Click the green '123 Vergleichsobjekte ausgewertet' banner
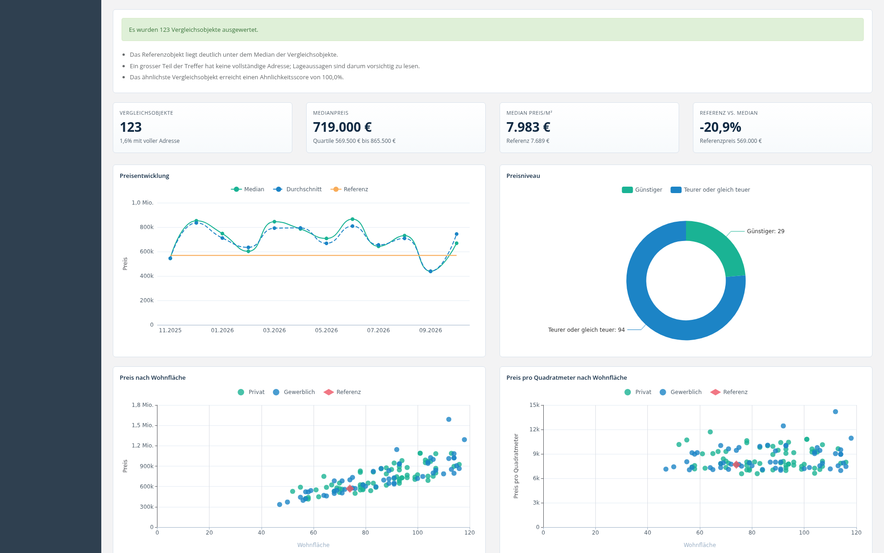The height and width of the screenshot is (553, 884). pos(492,29)
